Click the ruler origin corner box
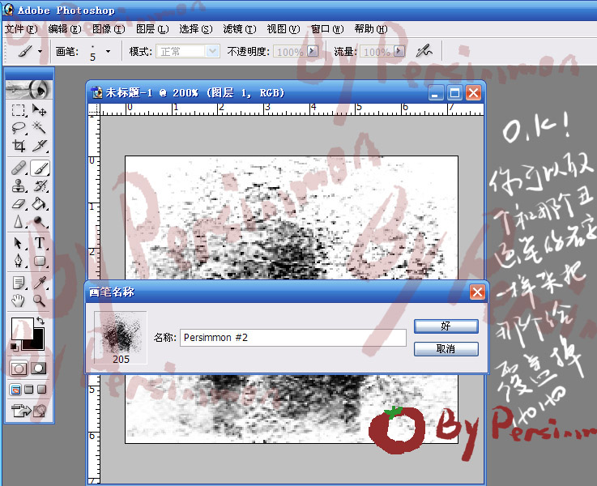This screenshot has height=486, width=597. point(94,109)
